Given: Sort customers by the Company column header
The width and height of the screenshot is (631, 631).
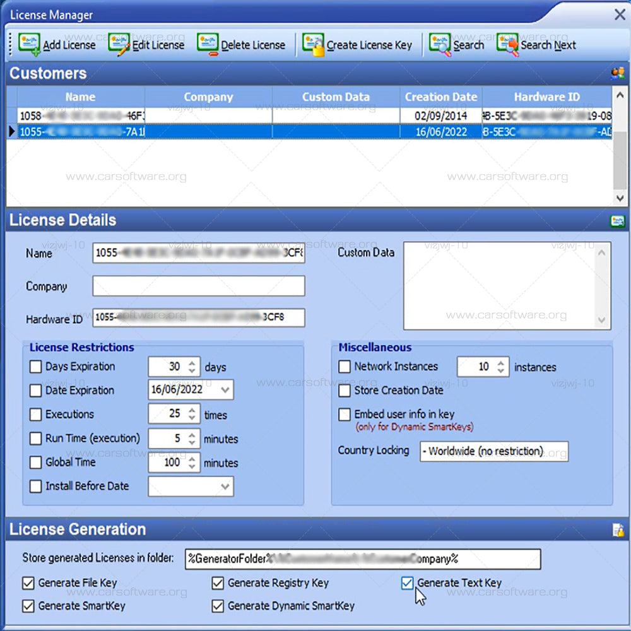Looking at the screenshot, I should tap(208, 97).
